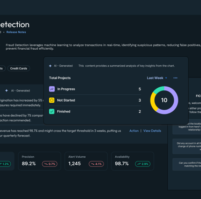This screenshot has width=201, height=199.
Task: Click the AI-Generated sparkle icon in insights panel
Action: 6,90
